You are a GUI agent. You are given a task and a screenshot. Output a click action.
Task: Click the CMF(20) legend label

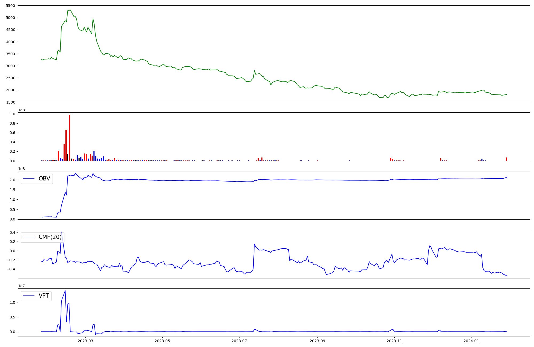(x=50, y=237)
